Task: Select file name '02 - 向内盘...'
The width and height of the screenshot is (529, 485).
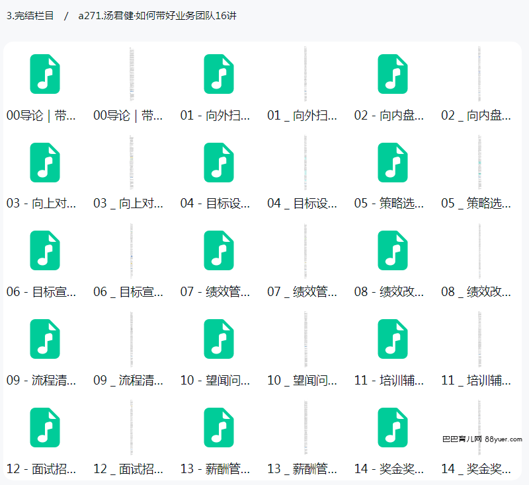Action: pyautogui.click(x=389, y=116)
